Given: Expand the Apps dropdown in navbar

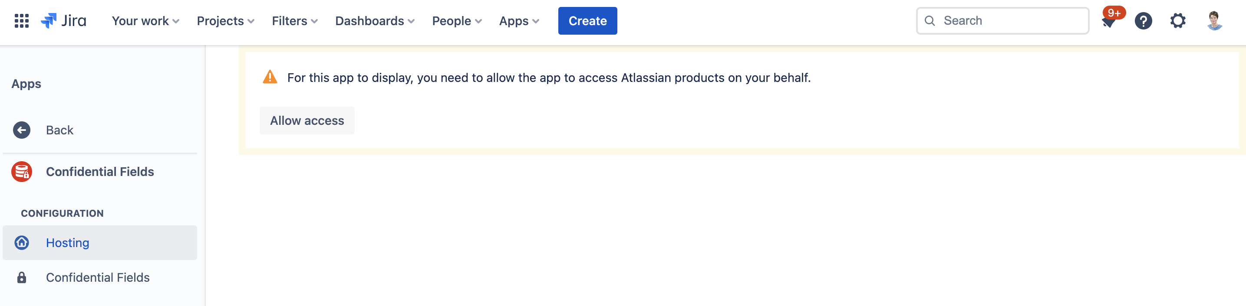Looking at the screenshot, I should (x=518, y=21).
